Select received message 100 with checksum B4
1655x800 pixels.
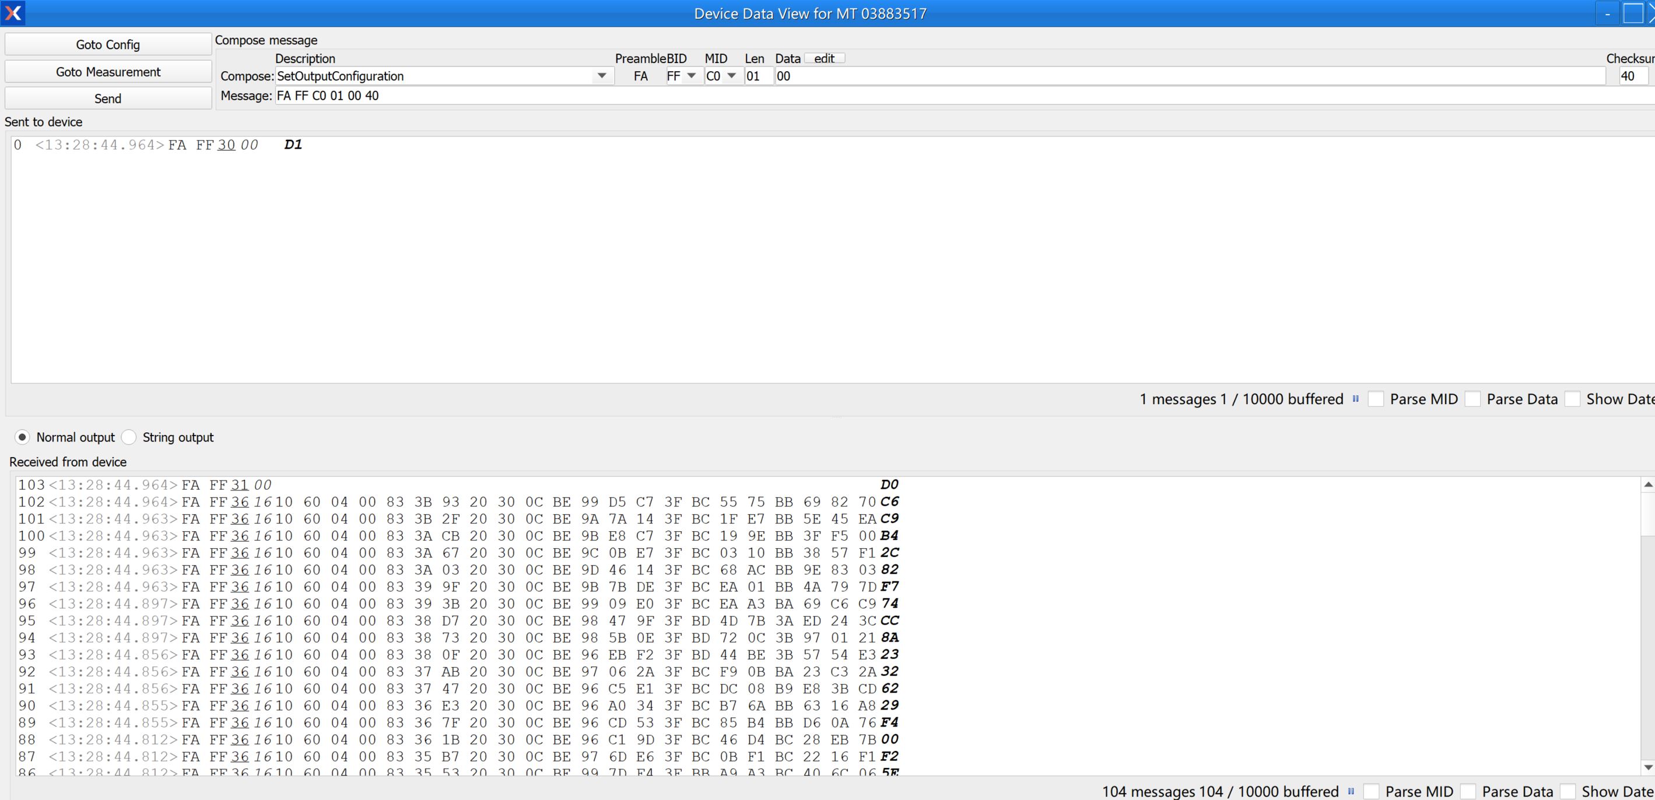click(458, 536)
